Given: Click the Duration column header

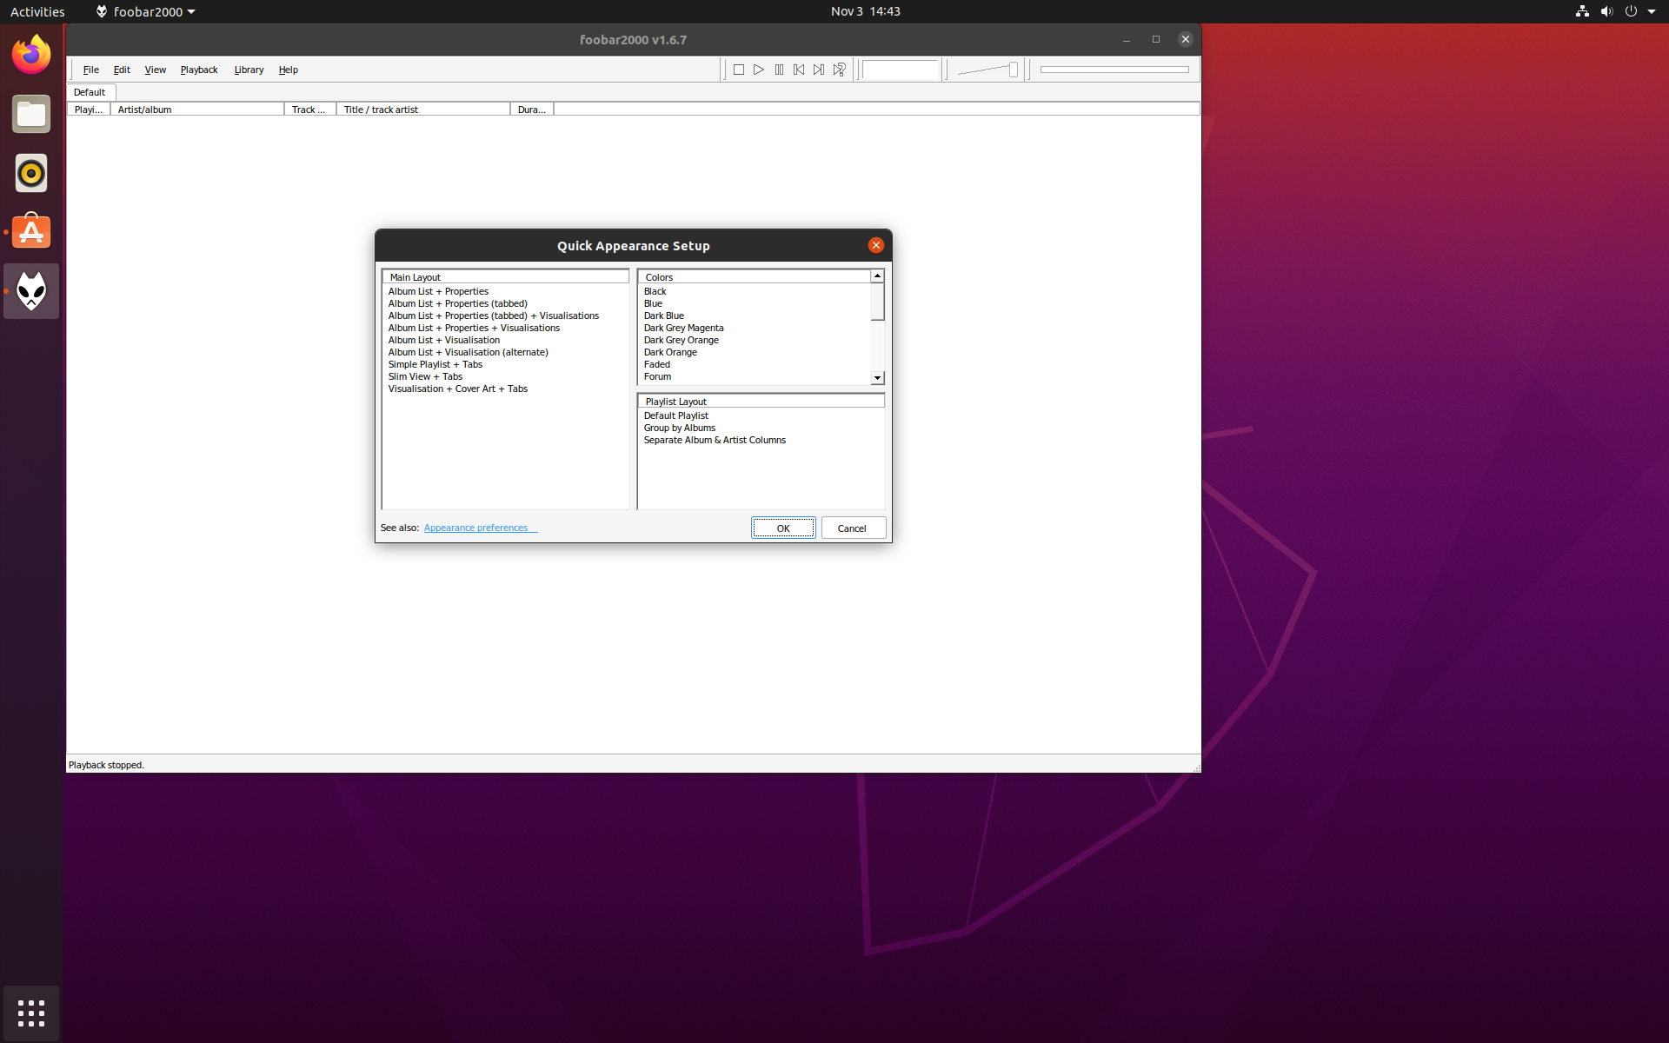Looking at the screenshot, I should (532, 110).
